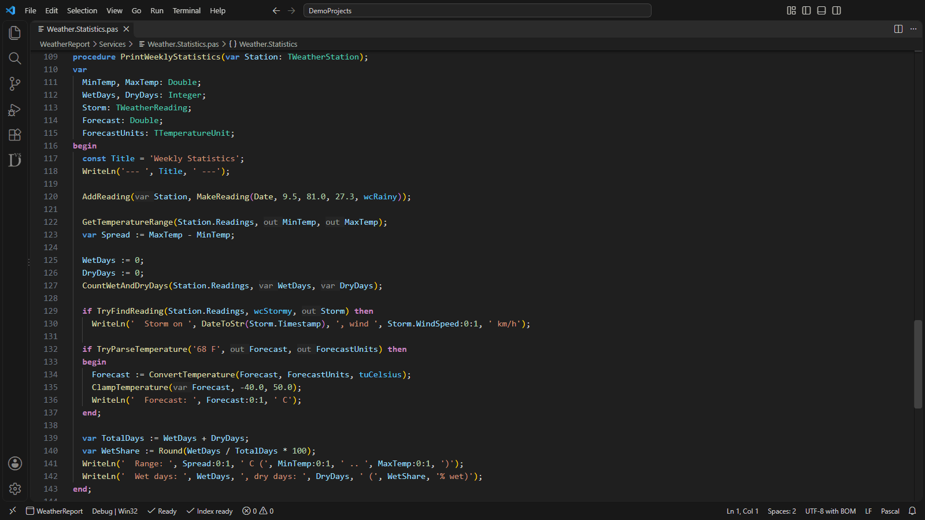Toggle Secondary Side Bar visibility
Viewport: 925px width, 520px height.
pos(837,10)
